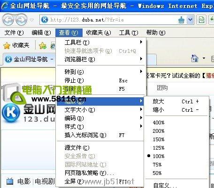The height and width of the screenshot is (188, 214).
Task: Set zoom level to 150%
Action: [176, 139]
